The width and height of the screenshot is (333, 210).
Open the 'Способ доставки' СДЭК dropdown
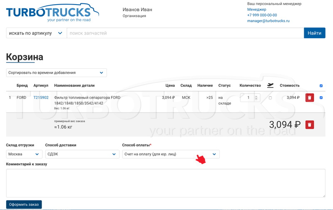(x=82, y=154)
